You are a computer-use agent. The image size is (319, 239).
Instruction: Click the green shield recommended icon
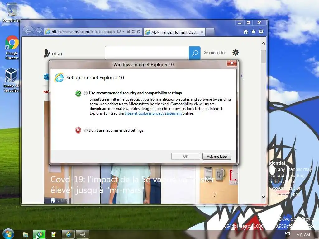tap(78, 93)
